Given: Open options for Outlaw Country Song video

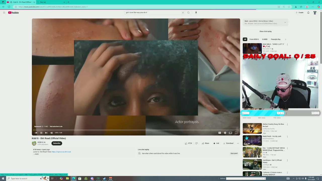Looking at the screenshot, I should 287,124.
